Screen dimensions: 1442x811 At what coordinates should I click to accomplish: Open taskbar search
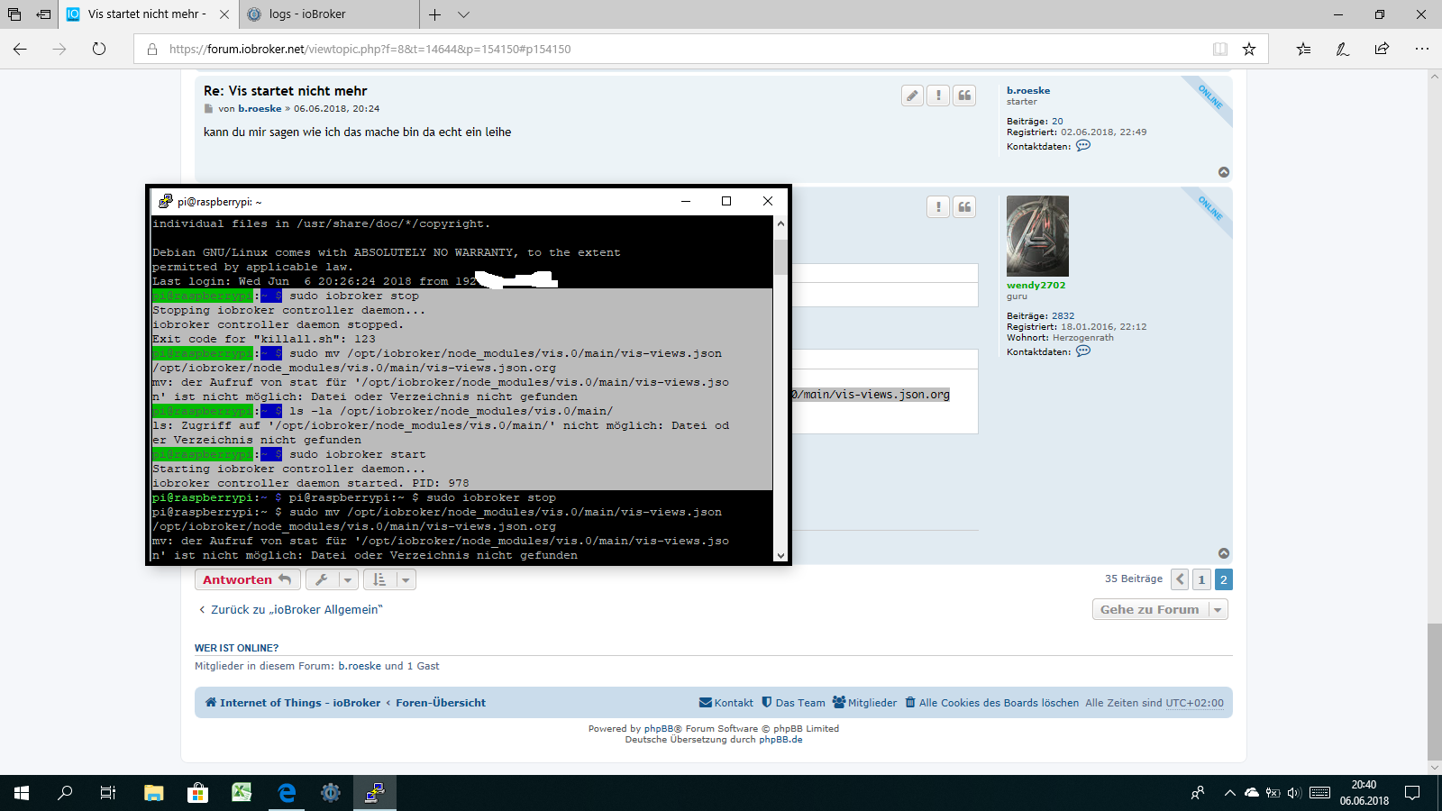click(x=65, y=793)
